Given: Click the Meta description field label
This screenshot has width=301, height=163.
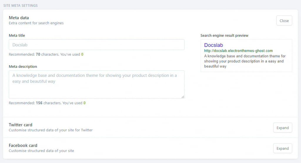Looking at the screenshot, I should 23,67.
